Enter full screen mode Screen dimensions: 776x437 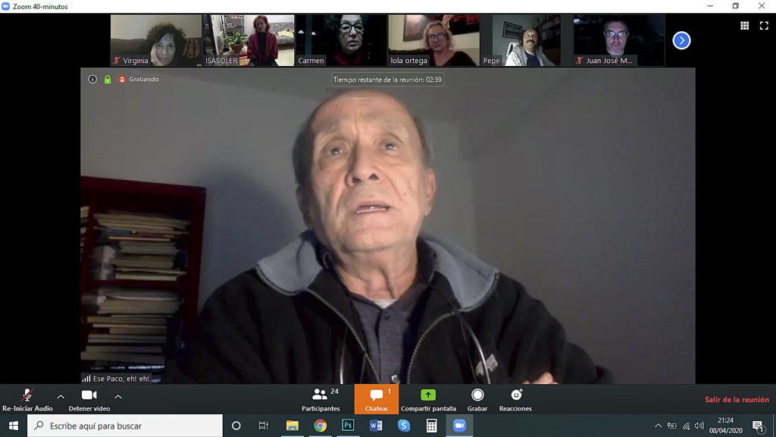(764, 26)
